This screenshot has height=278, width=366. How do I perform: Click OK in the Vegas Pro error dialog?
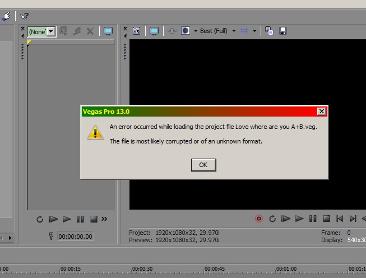click(x=203, y=165)
